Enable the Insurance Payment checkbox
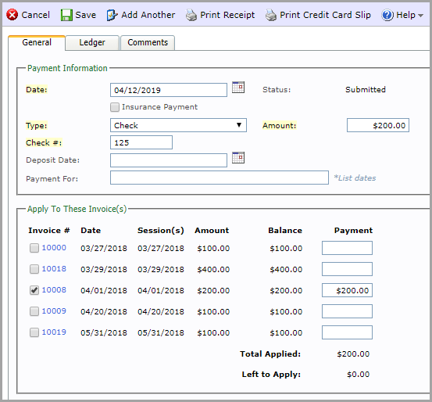432x402 pixels. [115, 107]
